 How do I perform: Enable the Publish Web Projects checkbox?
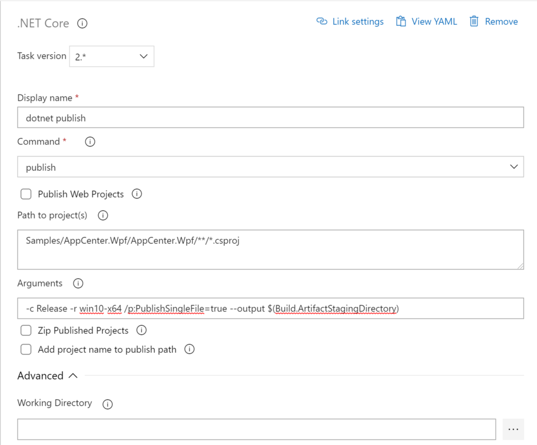pos(26,194)
